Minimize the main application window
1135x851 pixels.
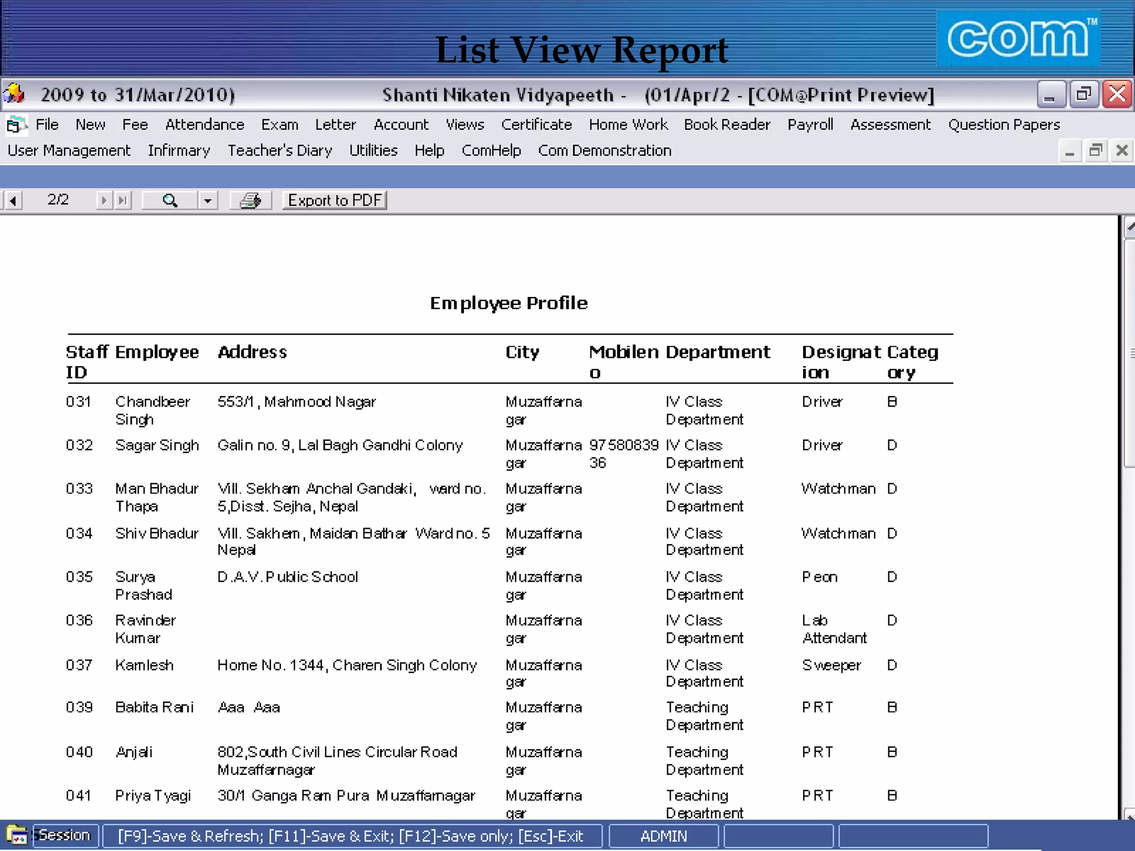(1051, 94)
